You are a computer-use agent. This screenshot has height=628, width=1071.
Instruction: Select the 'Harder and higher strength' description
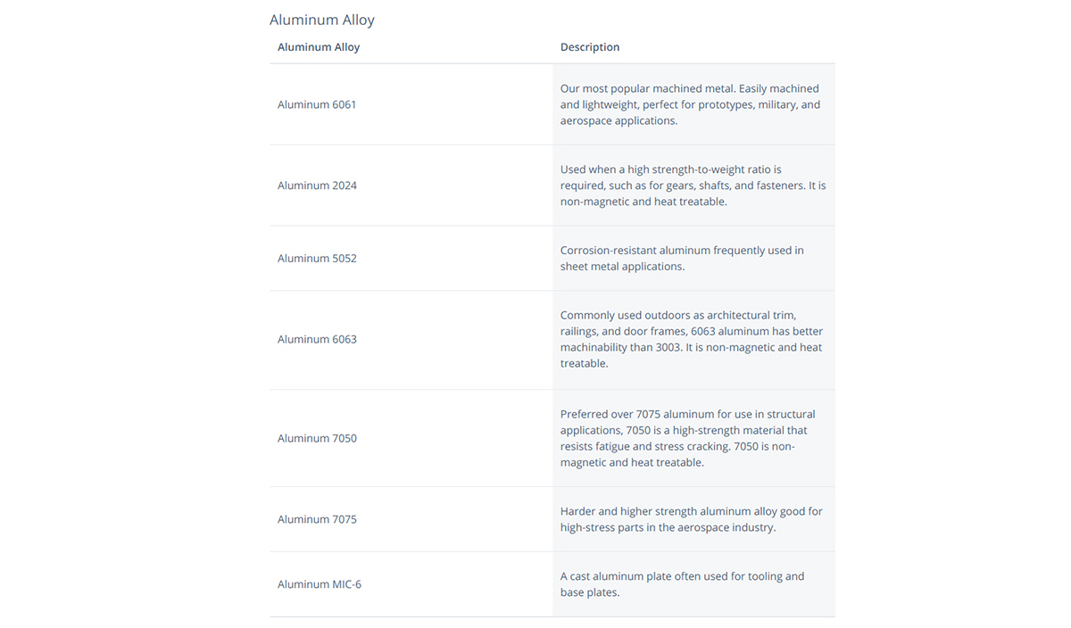coord(692,520)
